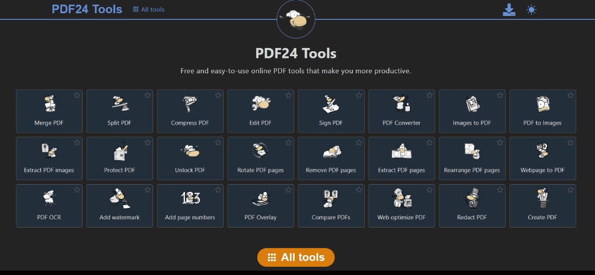Click the PDF24 Tools header link
Image resolution: width=595 pixels, height=275 pixels.
click(x=87, y=9)
